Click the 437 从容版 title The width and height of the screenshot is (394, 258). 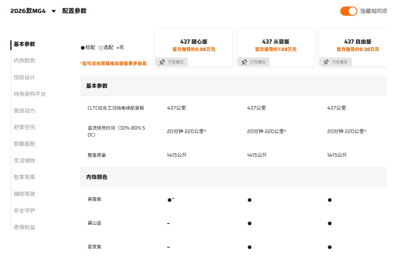pyautogui.click(x=276, y=42)
